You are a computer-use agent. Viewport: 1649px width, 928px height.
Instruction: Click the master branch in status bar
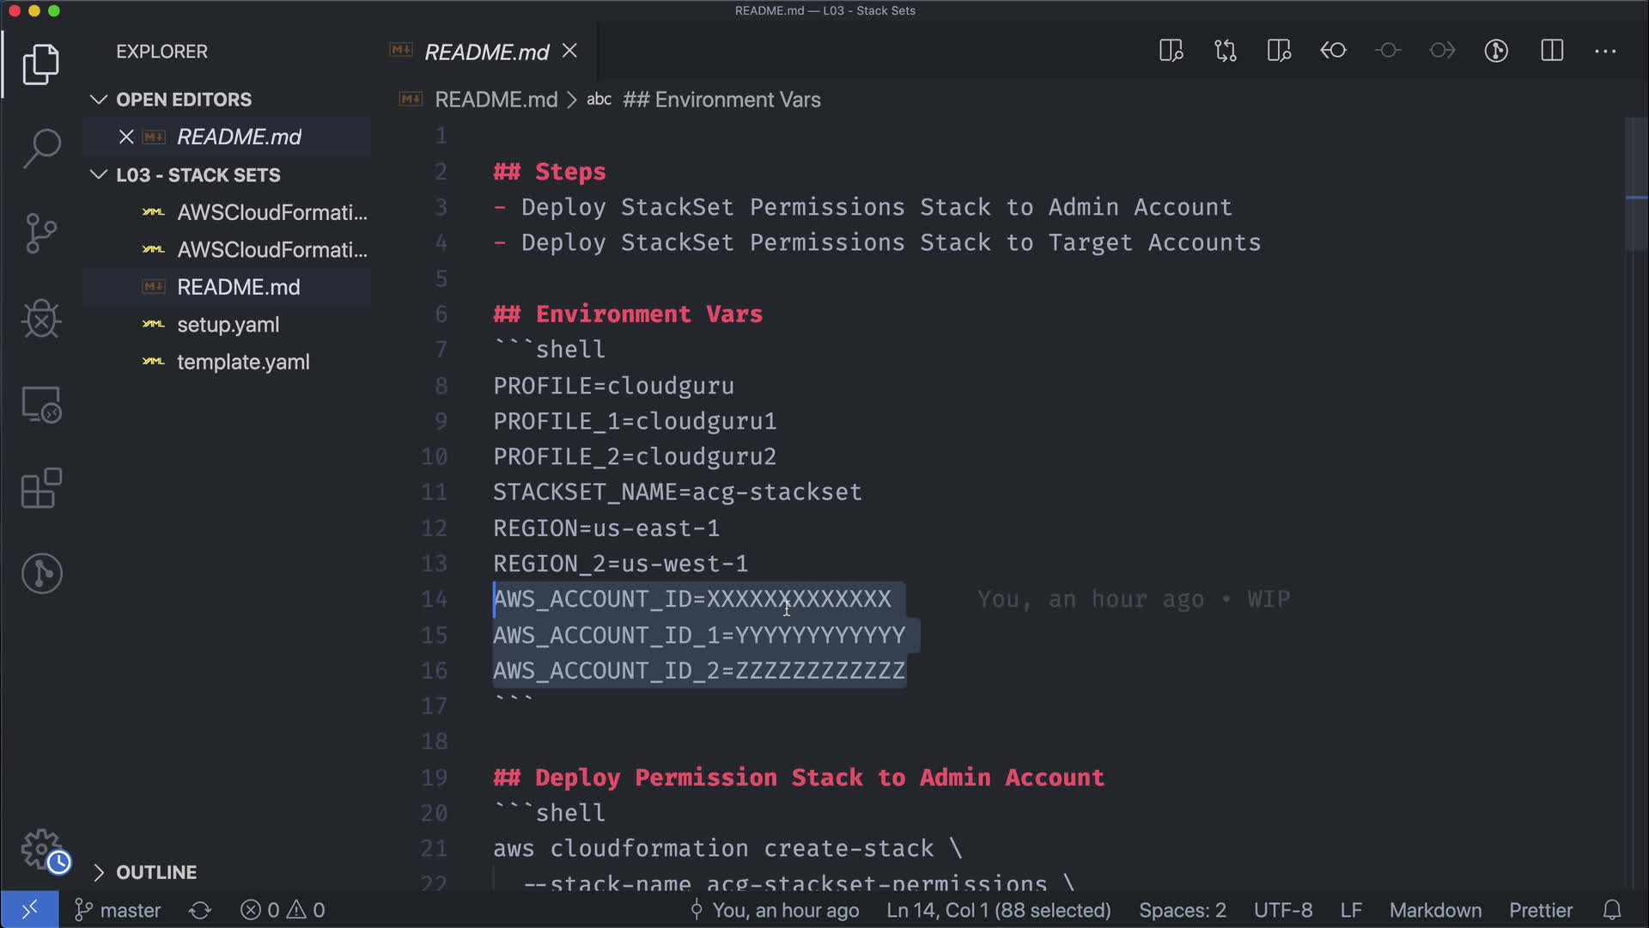pyautogui.click(x=119, y=910)
